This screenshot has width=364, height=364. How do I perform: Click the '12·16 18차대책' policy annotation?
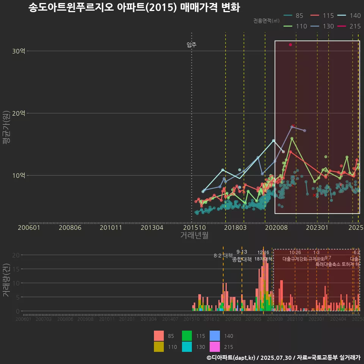(x=263, y=256)
